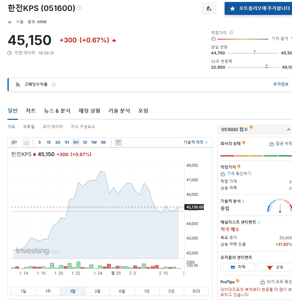This screenshot has height=304, width=292.
Task: Open 가격 확인하기 link
Action: pos(236,174)
